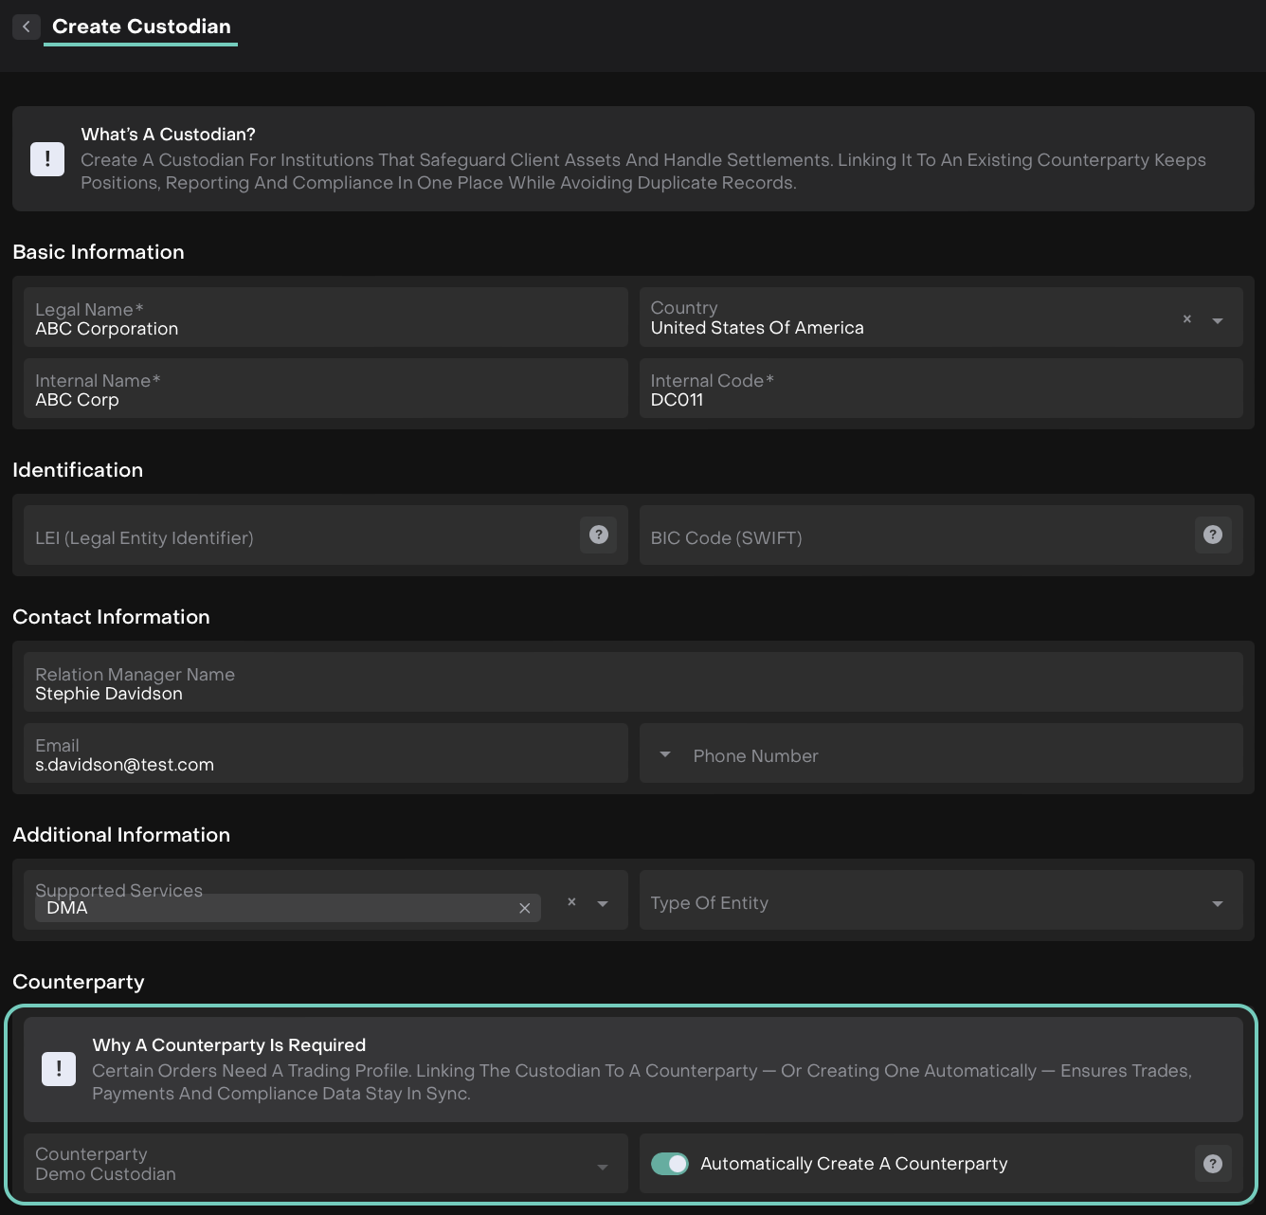The image size is (1266, 1215).
Task: Clear all Supported Services selections
Action: [x=571, y=902]
